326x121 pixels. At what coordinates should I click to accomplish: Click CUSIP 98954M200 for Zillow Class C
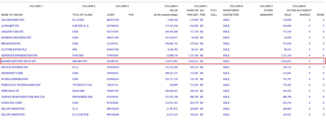click(113, 114)
